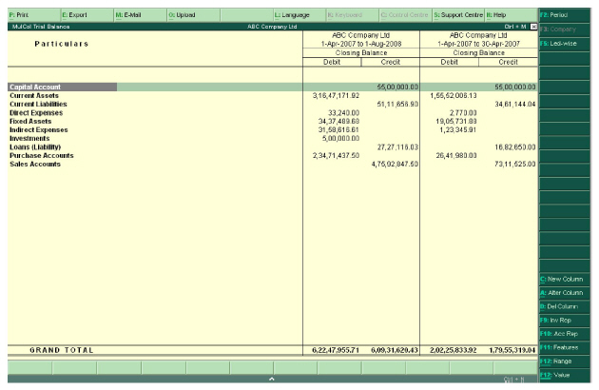Click the Grand Total debit 6,22,47,955.71
Image resolution: width=599 pixels, height=390 pixels.
(336, 350)
